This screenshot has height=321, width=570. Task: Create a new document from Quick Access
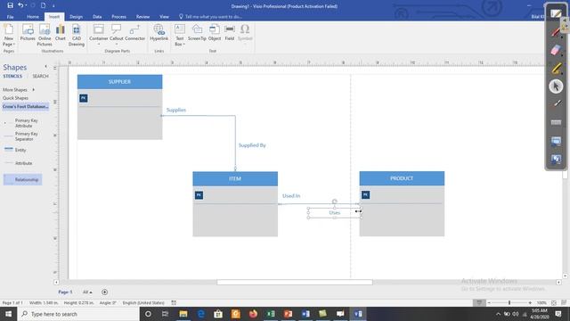[x=43, y=5]
